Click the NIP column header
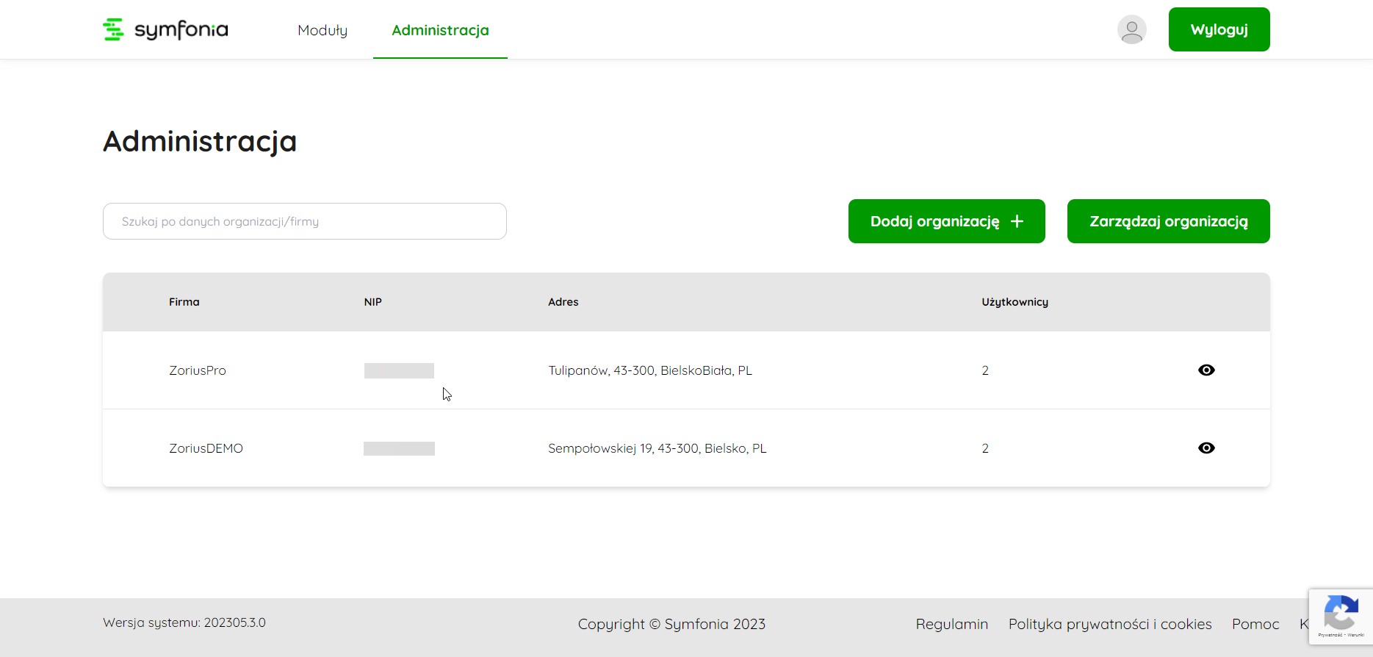1373x657 pixels. coord(372,302)
